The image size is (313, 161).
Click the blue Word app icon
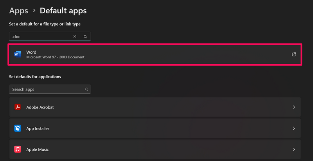point(18,54)
